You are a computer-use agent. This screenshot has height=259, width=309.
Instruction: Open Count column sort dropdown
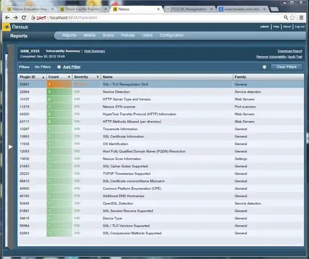69,77
